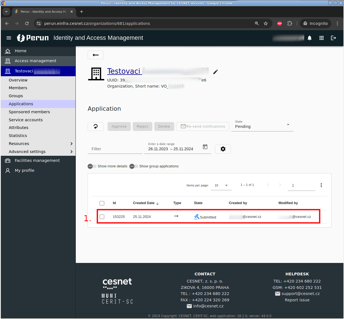The height and width of the screenshot is (319, 344).
Task: Click the Approve button
Action: pos(119,126)
